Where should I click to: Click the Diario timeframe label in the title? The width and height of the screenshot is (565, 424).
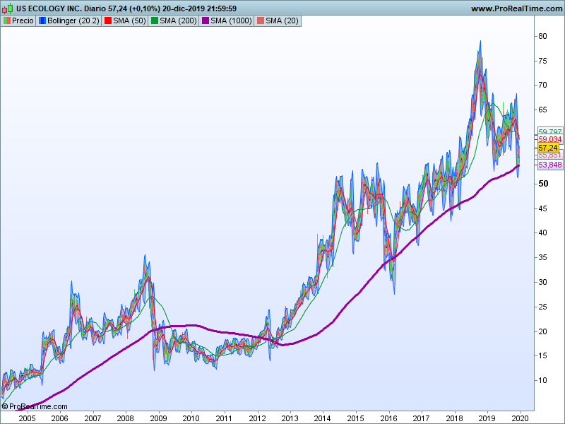click(x=95, y=8)
